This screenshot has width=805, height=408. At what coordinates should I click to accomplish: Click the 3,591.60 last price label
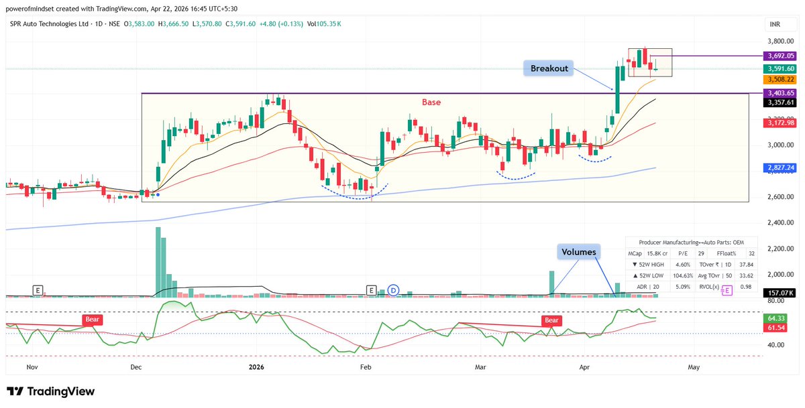(782, 68)
